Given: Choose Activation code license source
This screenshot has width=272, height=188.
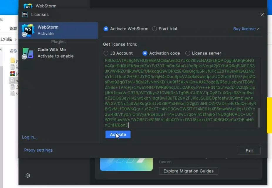Looking at the screenshot, I should pyautogui.click(x=145, y=53).
